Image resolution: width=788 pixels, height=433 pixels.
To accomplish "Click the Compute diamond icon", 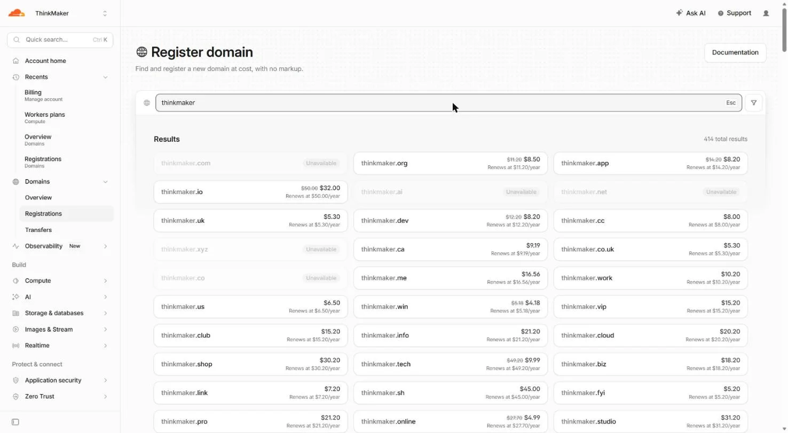I will (16, 280).
